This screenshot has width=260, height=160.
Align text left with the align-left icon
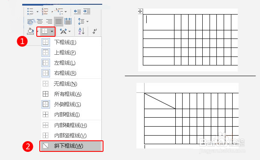point(30,21)
